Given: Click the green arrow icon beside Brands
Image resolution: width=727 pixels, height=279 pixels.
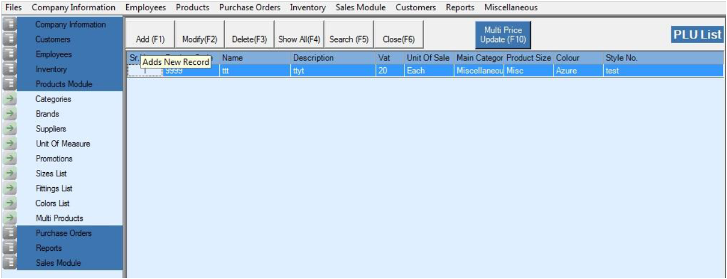Looking at the screenshot, I should [x=9, y=114].
